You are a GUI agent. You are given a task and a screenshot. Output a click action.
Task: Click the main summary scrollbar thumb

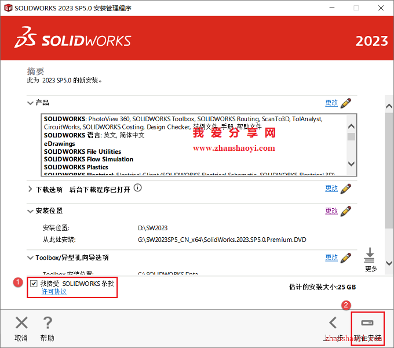pos(389,171)
